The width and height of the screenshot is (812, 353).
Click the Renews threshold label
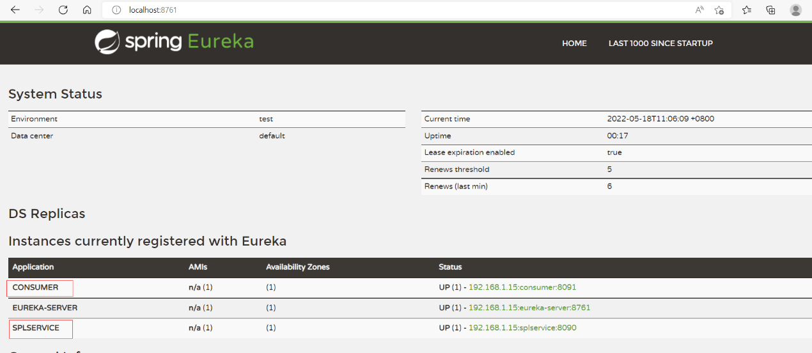[x=457, y=169]
